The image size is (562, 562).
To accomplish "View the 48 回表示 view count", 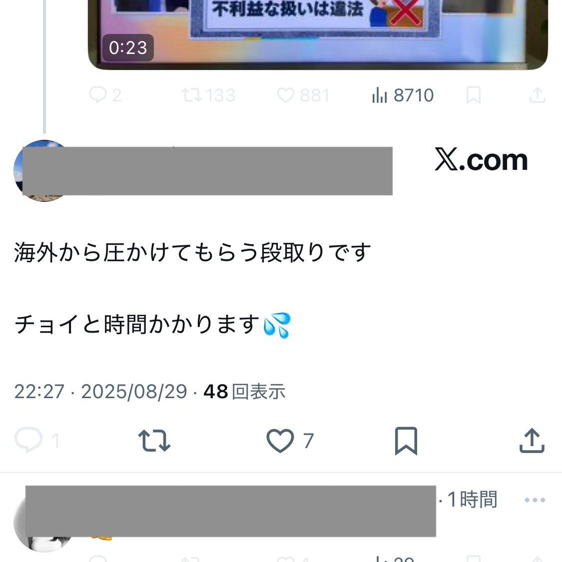I will [x=244, y=391].
